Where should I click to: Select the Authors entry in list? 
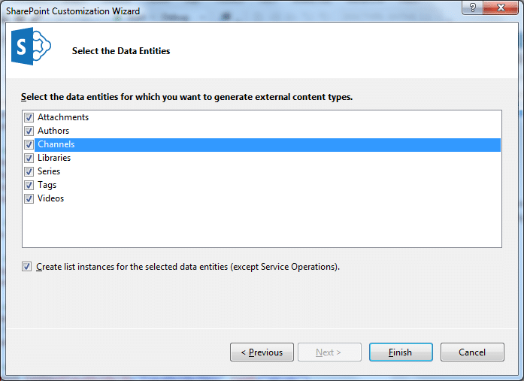point(53,132)
